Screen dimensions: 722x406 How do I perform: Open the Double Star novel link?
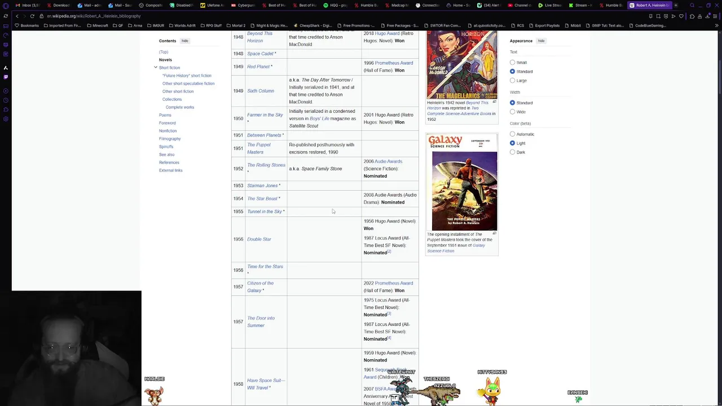[259, 239]
